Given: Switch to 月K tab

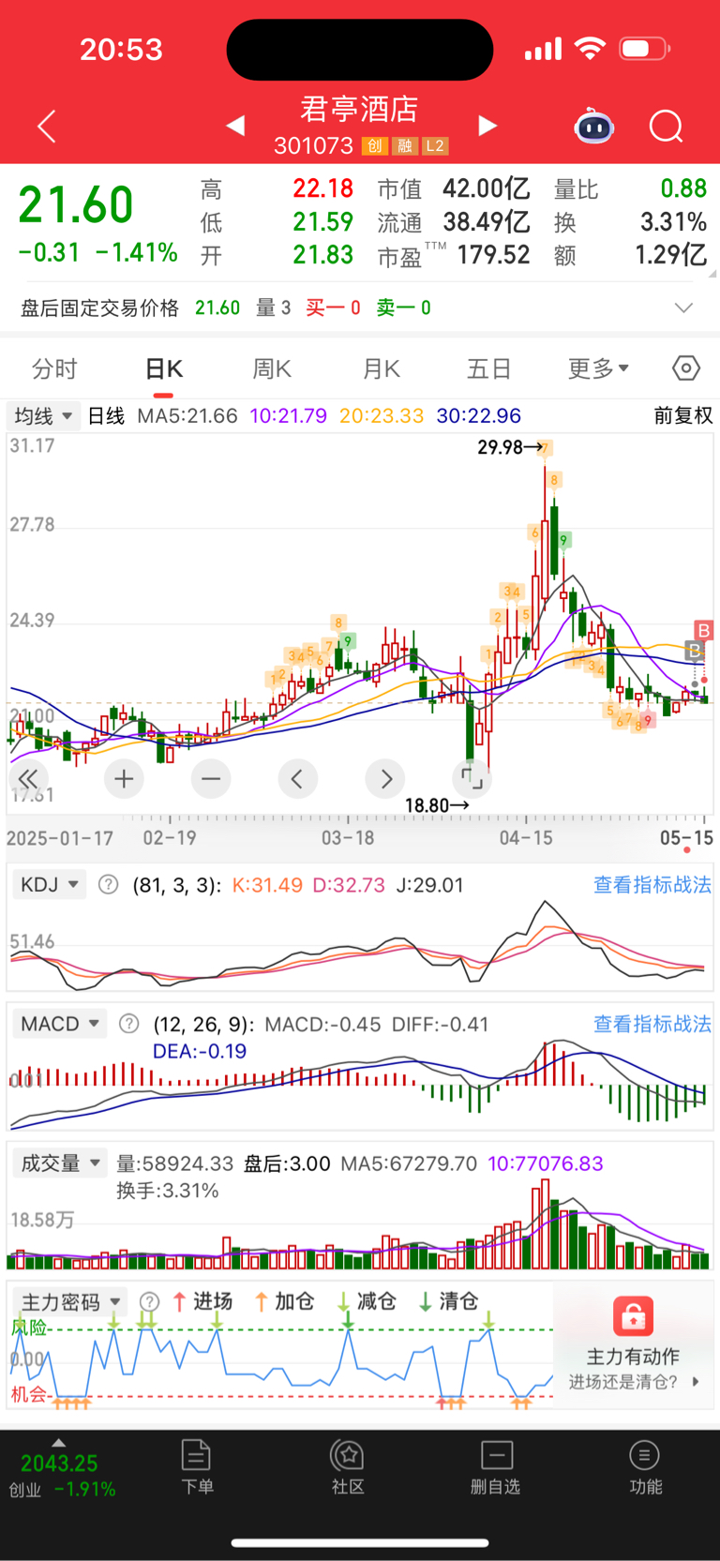Looking at the screenshot, I should (382, 368).
